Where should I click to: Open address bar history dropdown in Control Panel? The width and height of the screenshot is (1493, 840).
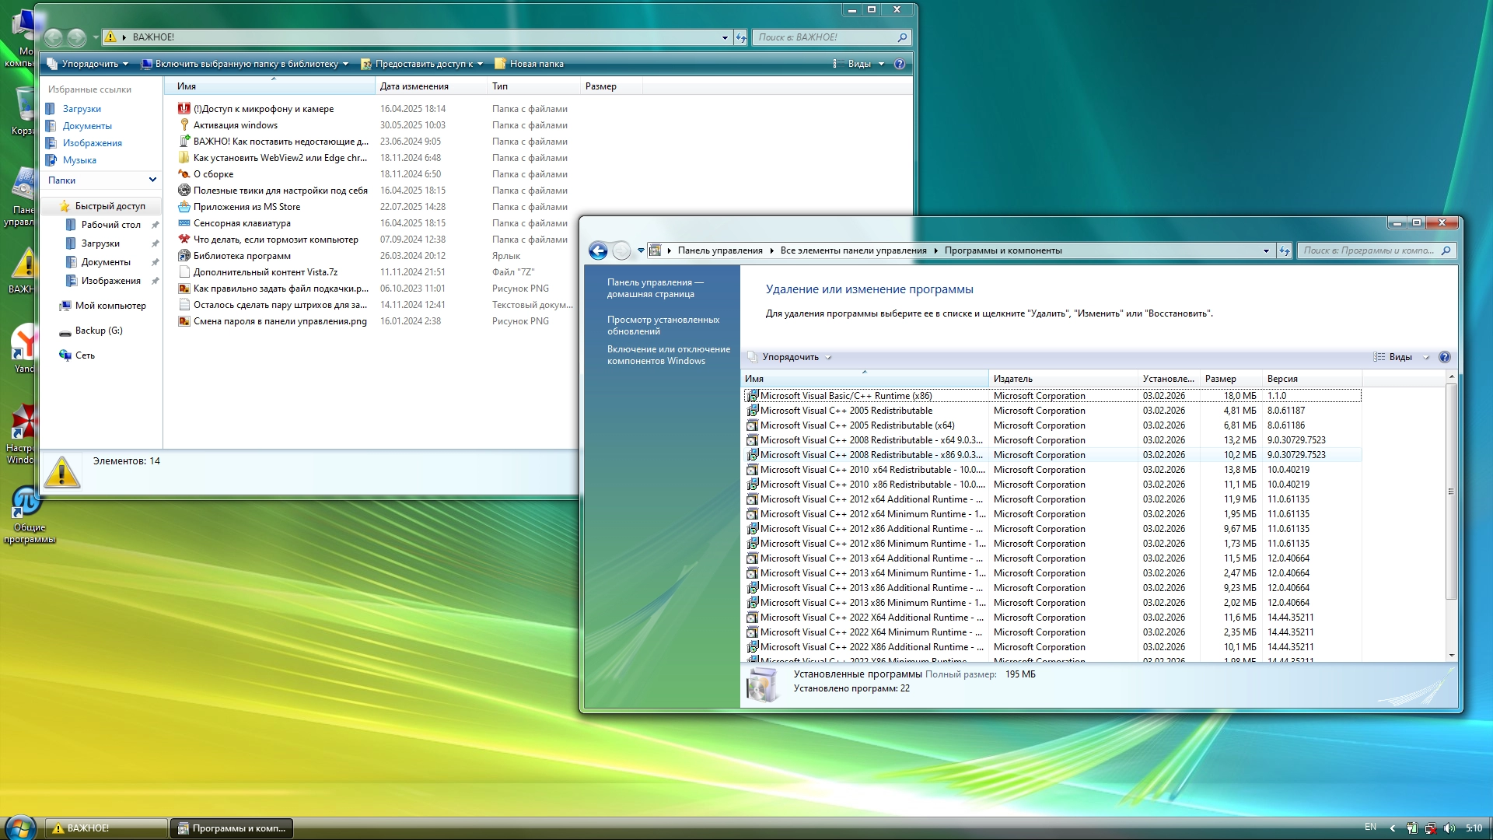coord(1266,250)
